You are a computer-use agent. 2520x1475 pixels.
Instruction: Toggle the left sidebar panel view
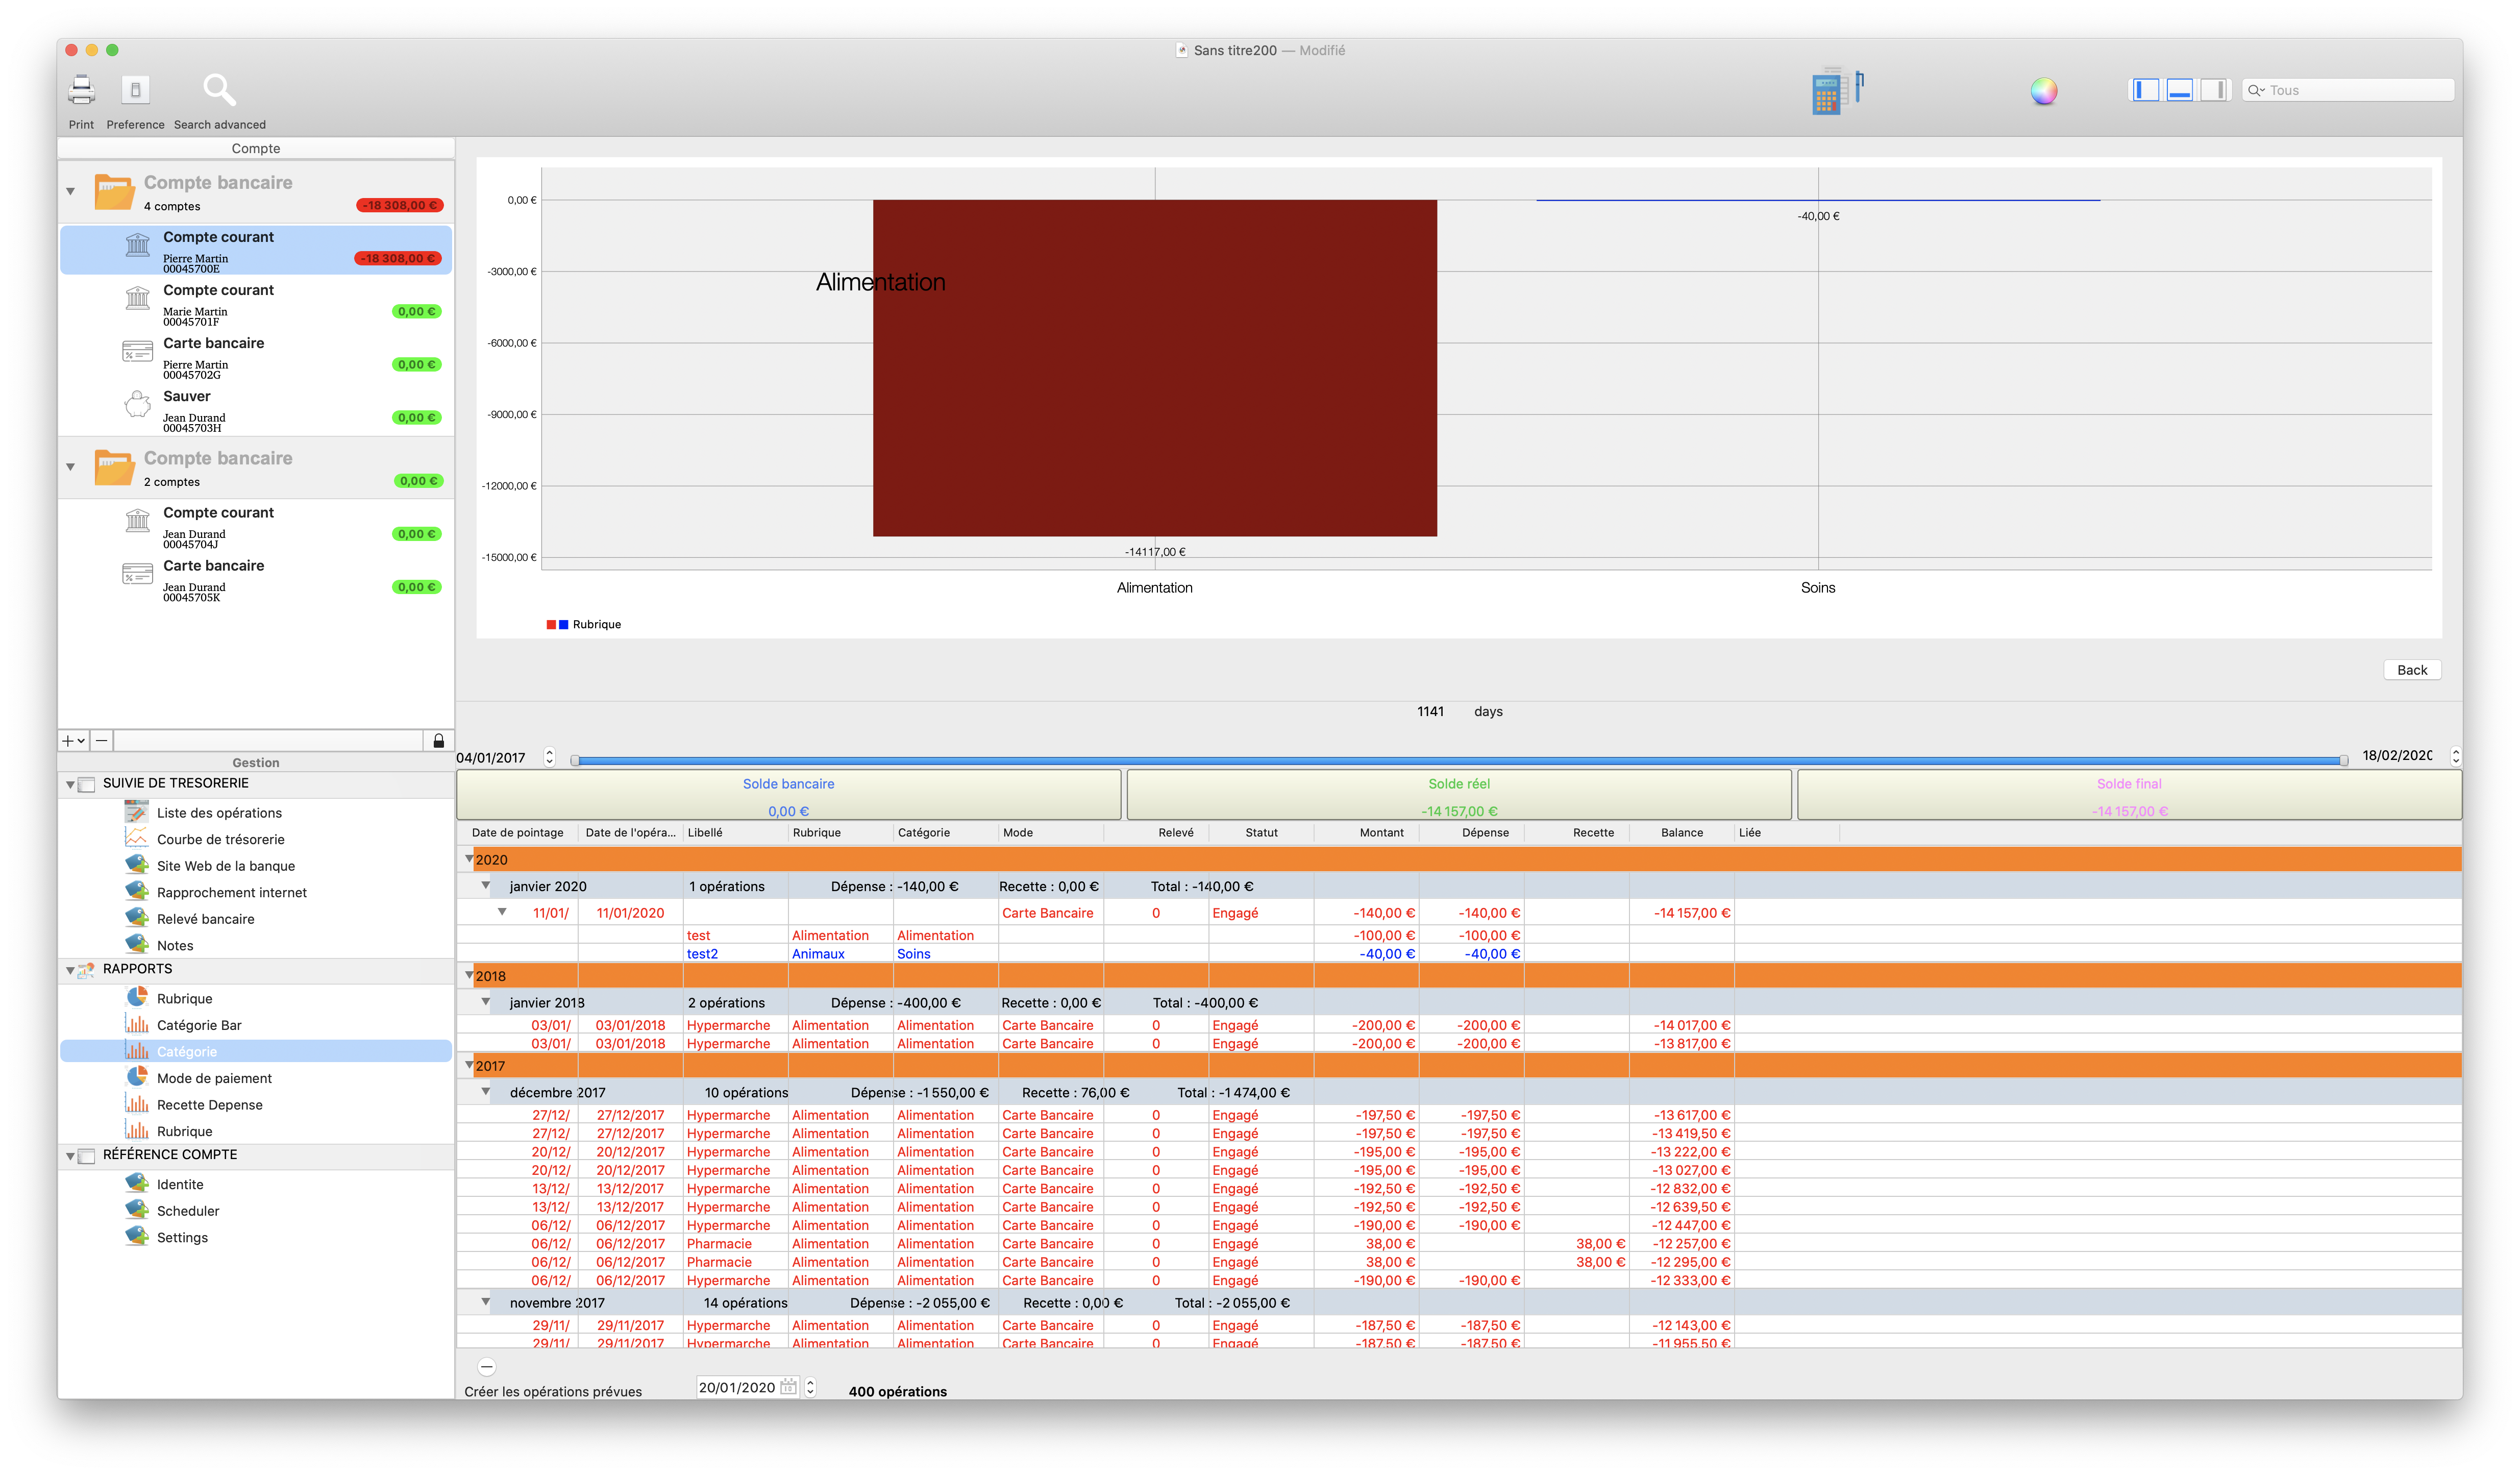click(x=2145, y=90)
